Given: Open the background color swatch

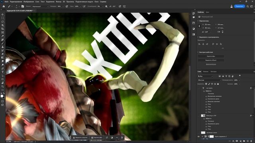Looking at the screenshot, I should [x=4, y=98].
